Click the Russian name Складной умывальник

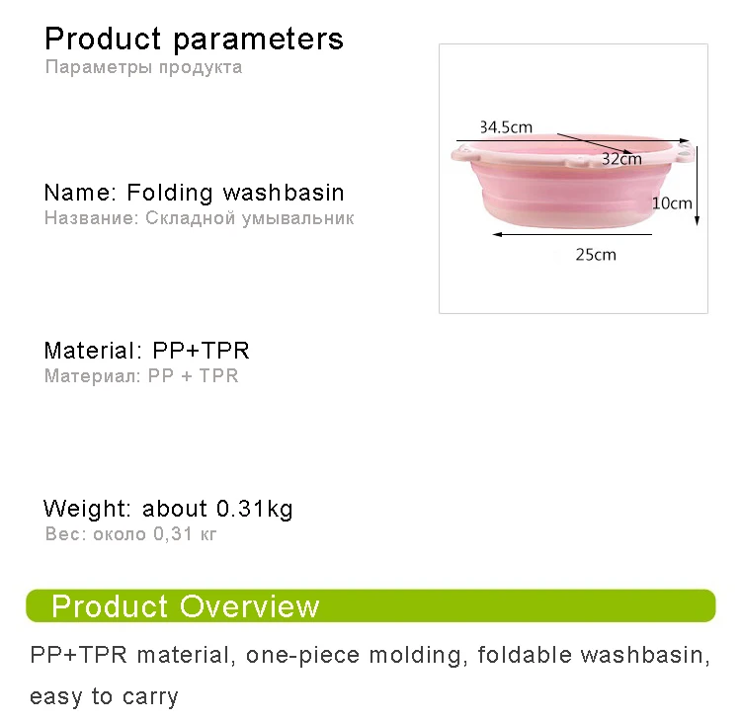(249, 218)
